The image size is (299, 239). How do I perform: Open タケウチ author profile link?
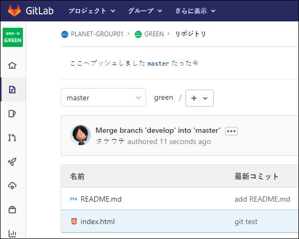(x=110, y=141)
